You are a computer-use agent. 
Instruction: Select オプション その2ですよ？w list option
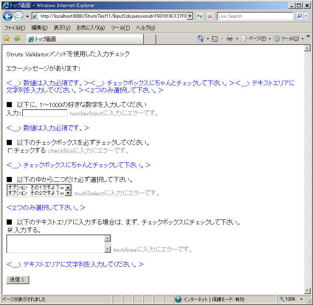(x=36, y=193)
